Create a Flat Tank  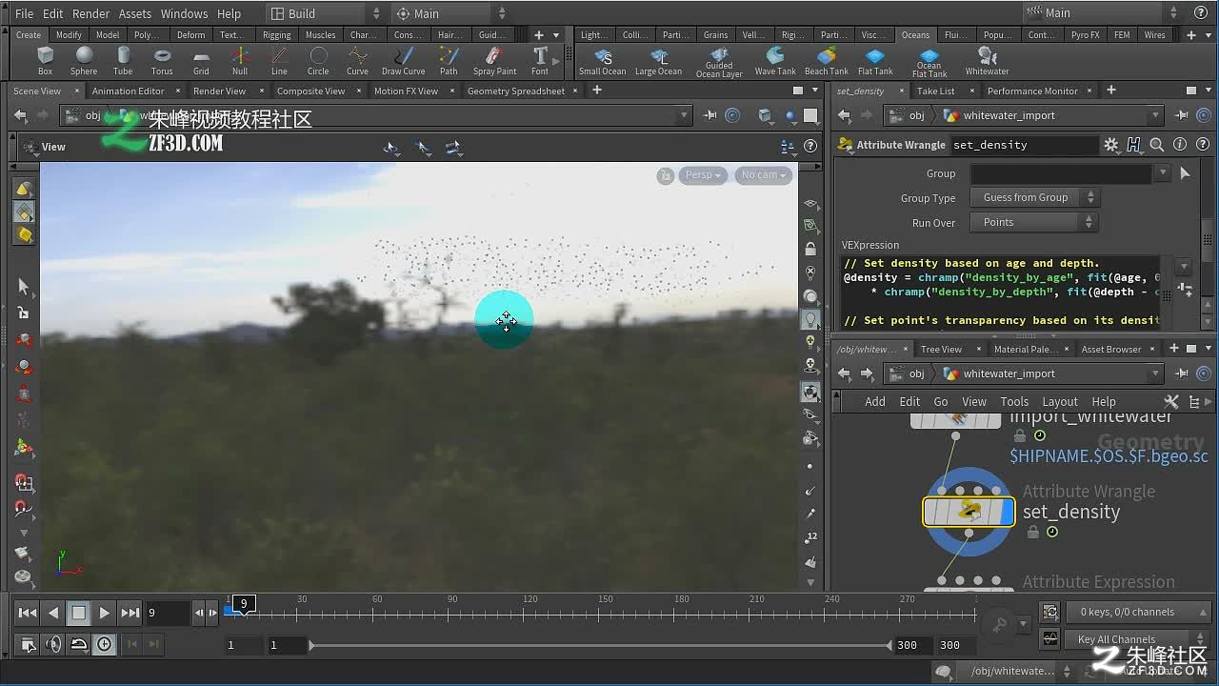[875, 62]
